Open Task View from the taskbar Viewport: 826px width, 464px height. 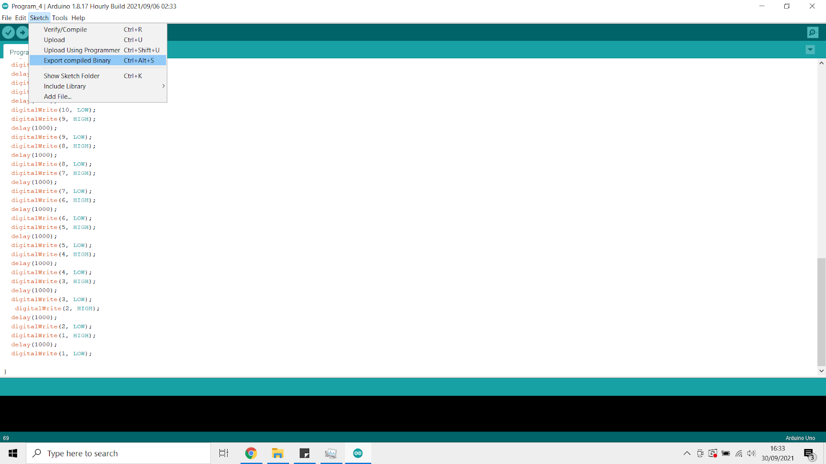pyautogui.click(x=224, y=453)
